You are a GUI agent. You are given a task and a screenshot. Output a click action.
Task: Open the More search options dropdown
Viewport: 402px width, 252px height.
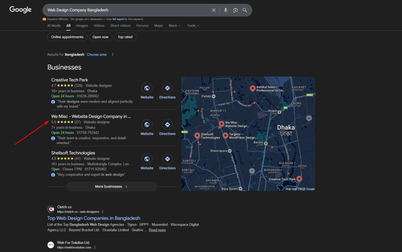(174, 25)
